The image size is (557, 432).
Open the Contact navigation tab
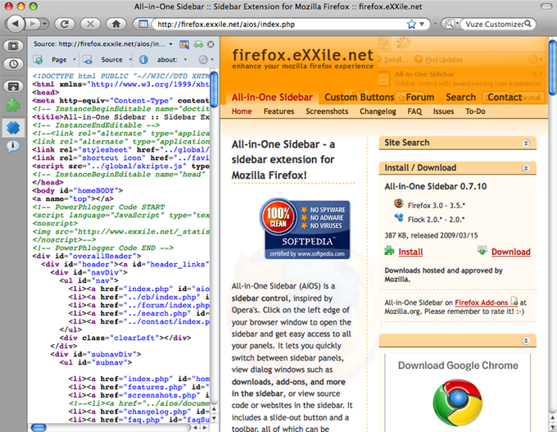click(x=505, y=97)
